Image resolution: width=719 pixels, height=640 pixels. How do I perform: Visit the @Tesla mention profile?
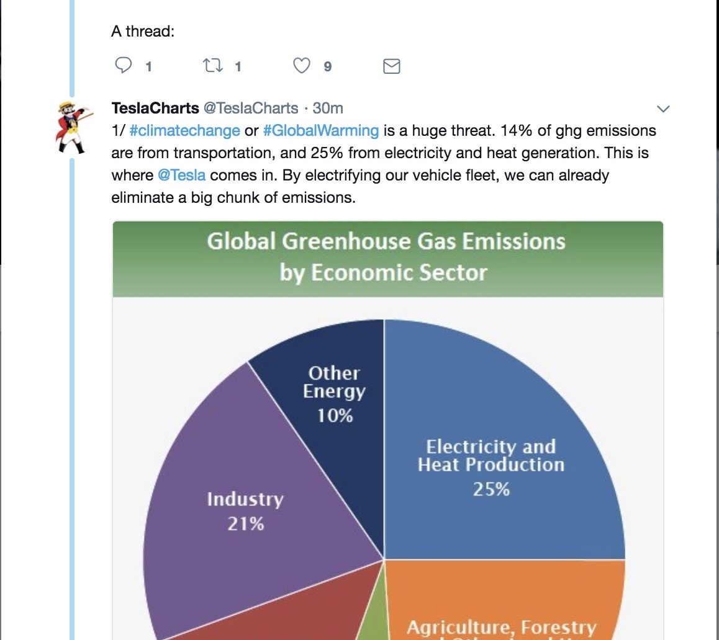[x=181, y=176]
